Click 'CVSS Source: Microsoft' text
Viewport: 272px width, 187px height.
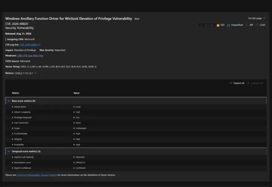(18, 61)
